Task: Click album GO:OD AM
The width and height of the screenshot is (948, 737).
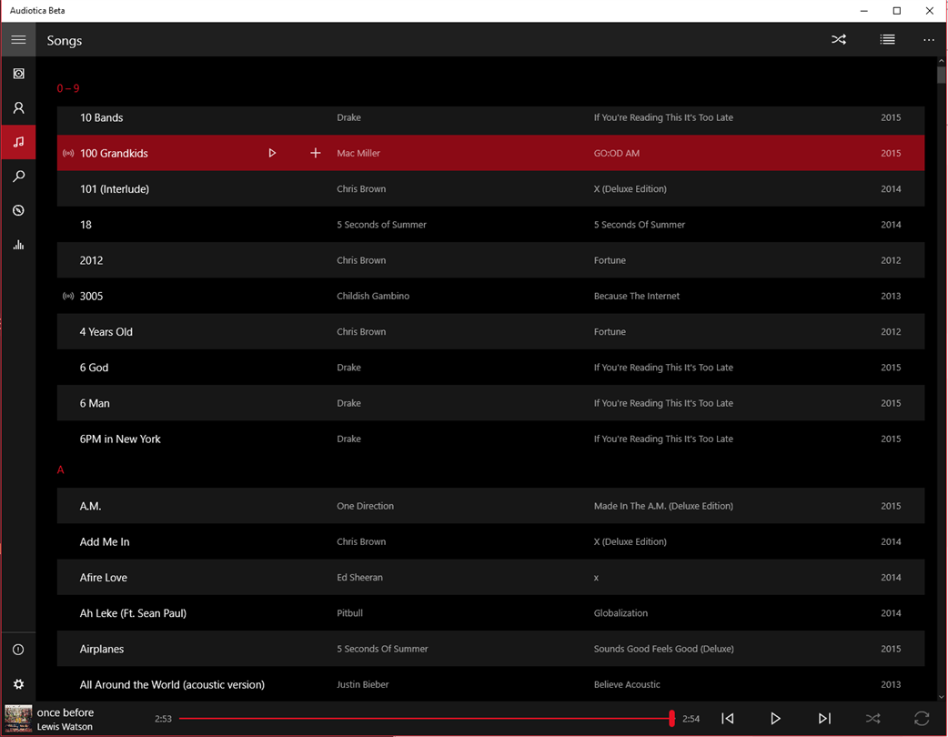Action: click(x=617, y=153)
